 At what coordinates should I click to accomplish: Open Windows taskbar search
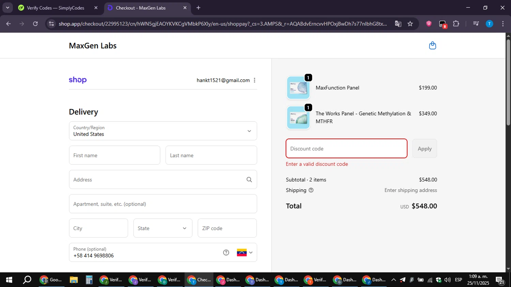(x=27, y=280)
